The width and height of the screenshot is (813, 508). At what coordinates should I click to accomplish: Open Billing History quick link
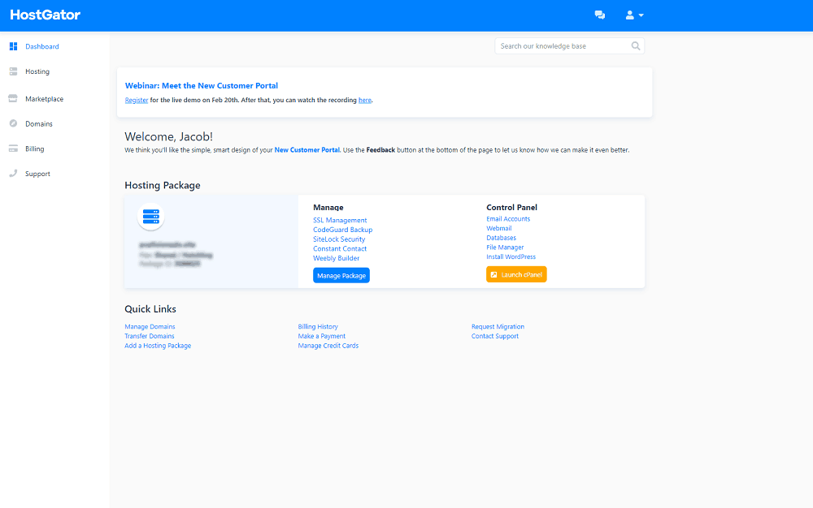click(x=318, y=326)
